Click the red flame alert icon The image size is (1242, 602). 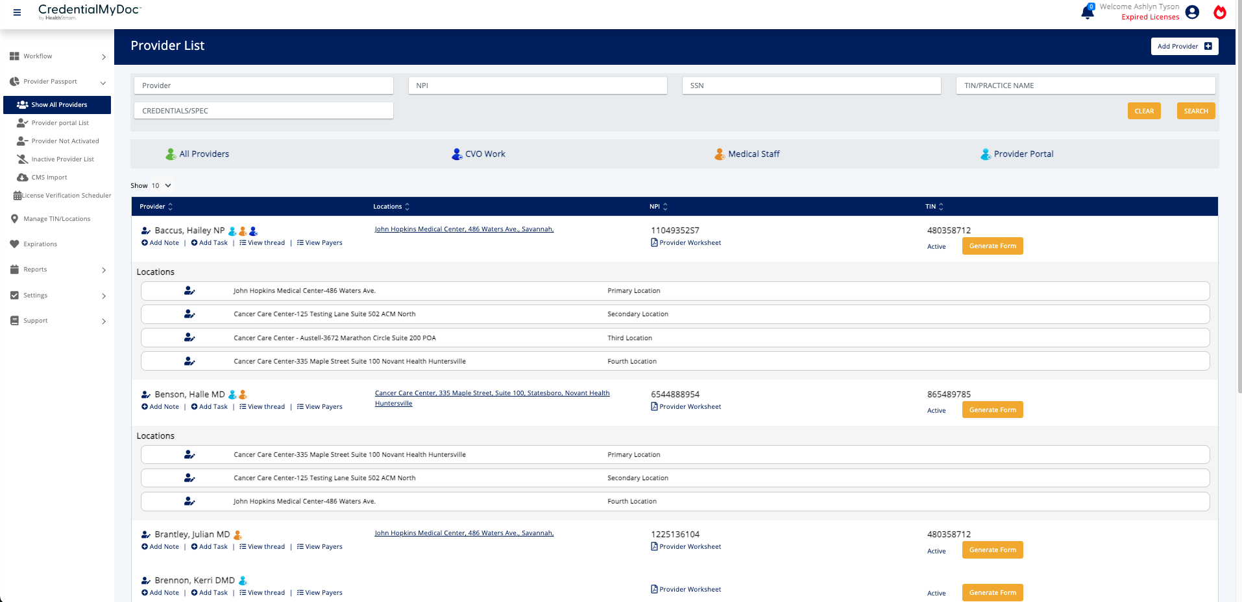click(1220, 12)
